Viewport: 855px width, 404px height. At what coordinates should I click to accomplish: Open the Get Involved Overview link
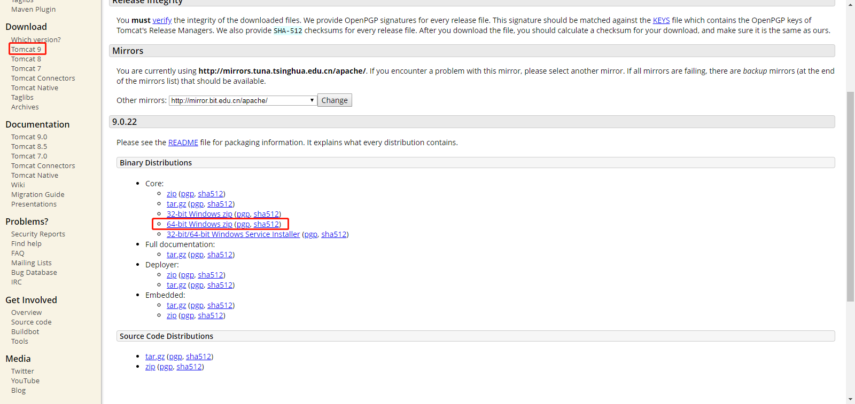tap(26, 312)
